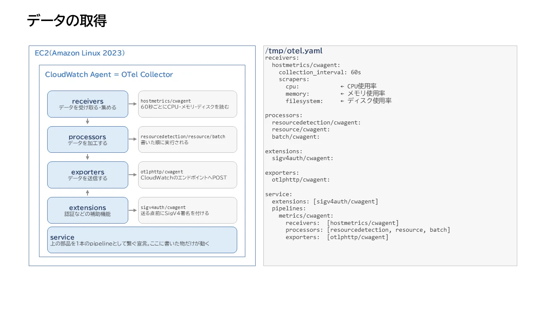This screenshot has height=309, width=549.
Task: Click the unindented YAML line "exporters:"
Action: point(282,173)
